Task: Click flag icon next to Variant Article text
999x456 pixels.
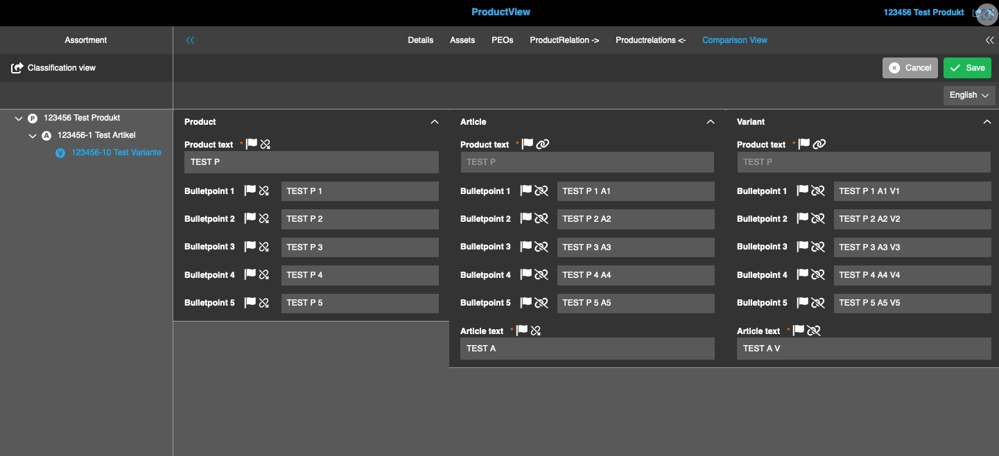Action: (x=799, y=331)
